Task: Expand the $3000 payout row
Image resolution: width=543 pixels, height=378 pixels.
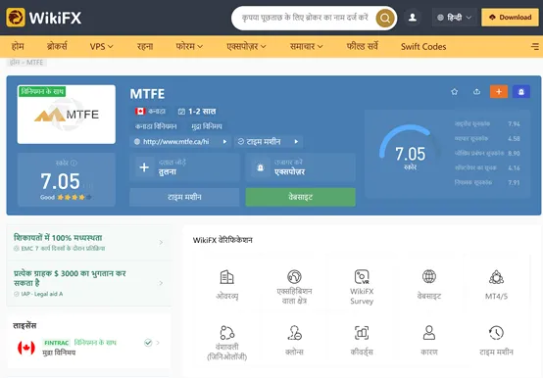Action: pyautogui.click(x=88, y=283)
